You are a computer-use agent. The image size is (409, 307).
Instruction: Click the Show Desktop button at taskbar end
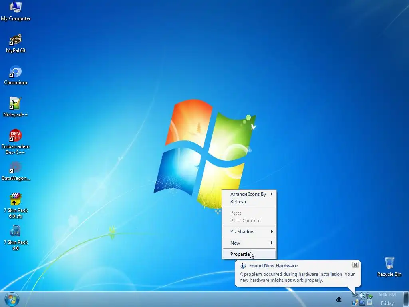click(x=406, y=299)
